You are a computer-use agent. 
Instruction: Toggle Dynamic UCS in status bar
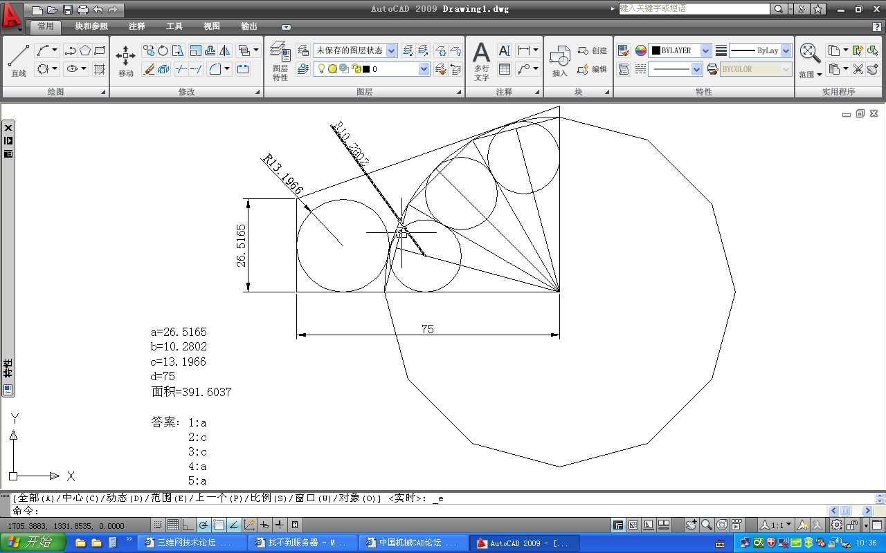(x=249, y=525)
